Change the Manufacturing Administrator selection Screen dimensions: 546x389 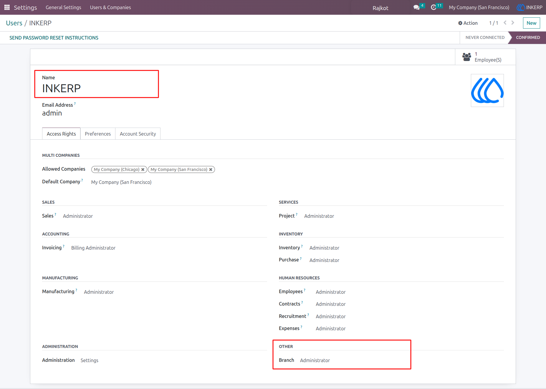[x=99, y=292]
